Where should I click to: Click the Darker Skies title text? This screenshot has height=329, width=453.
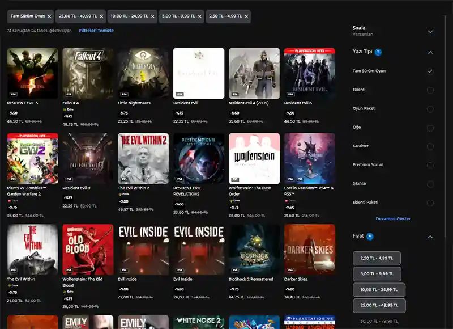coord(296,279)
